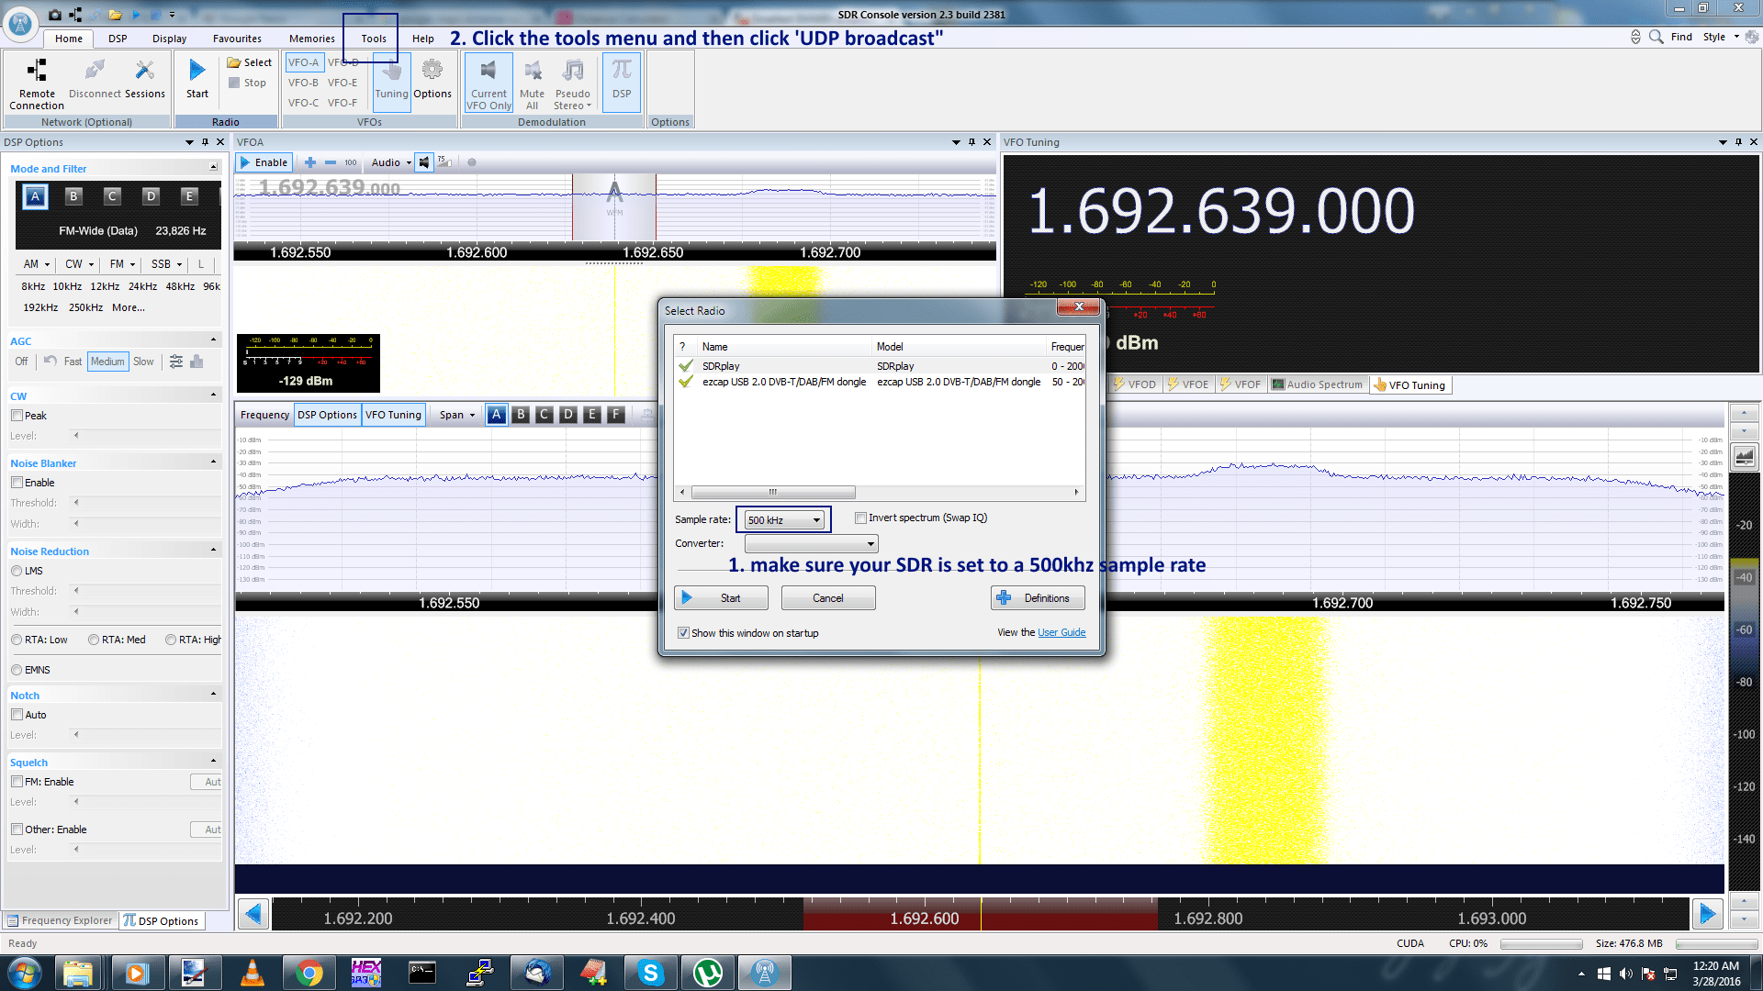Viewport: 1763px width, 991px height.
Task: Collapse the AGC section
Action: 213,340
